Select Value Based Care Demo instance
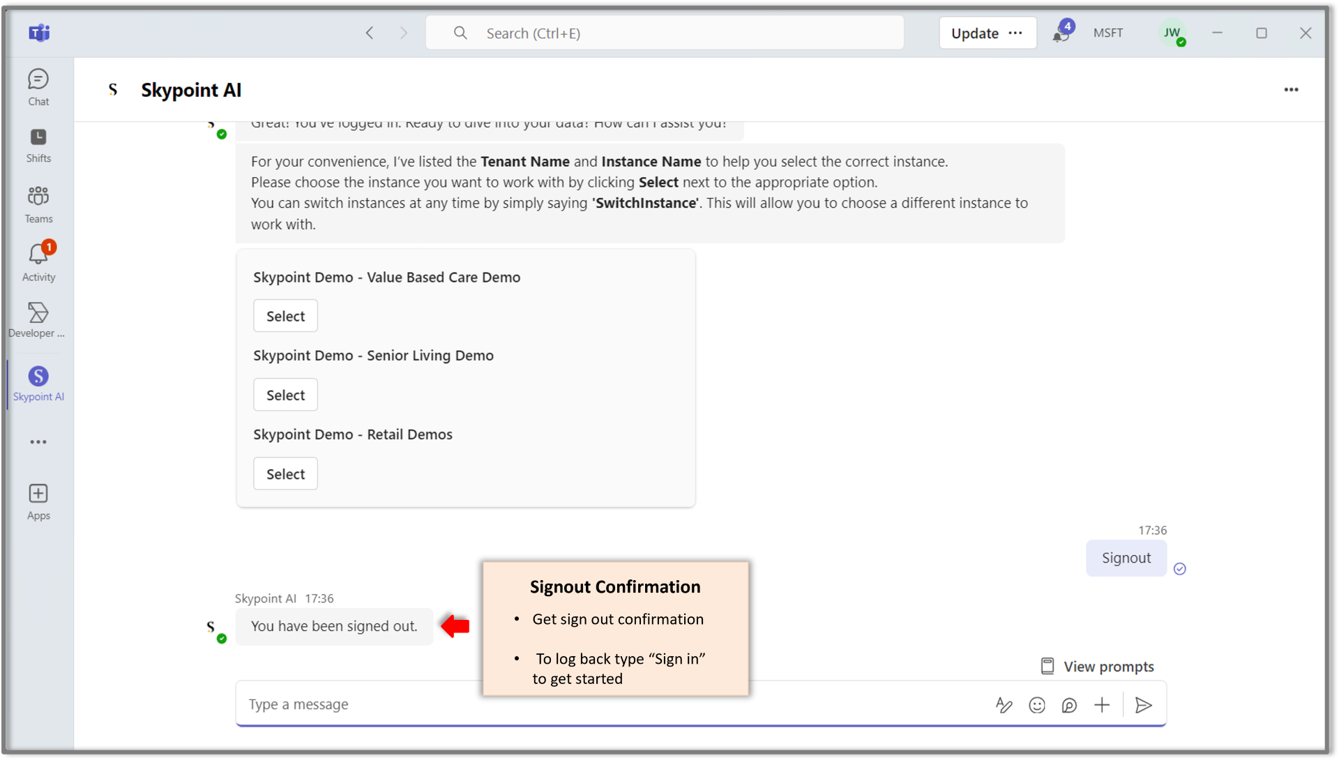Image resolution: width=1339 pixels, height=760 pixels. tap(285, 316)
